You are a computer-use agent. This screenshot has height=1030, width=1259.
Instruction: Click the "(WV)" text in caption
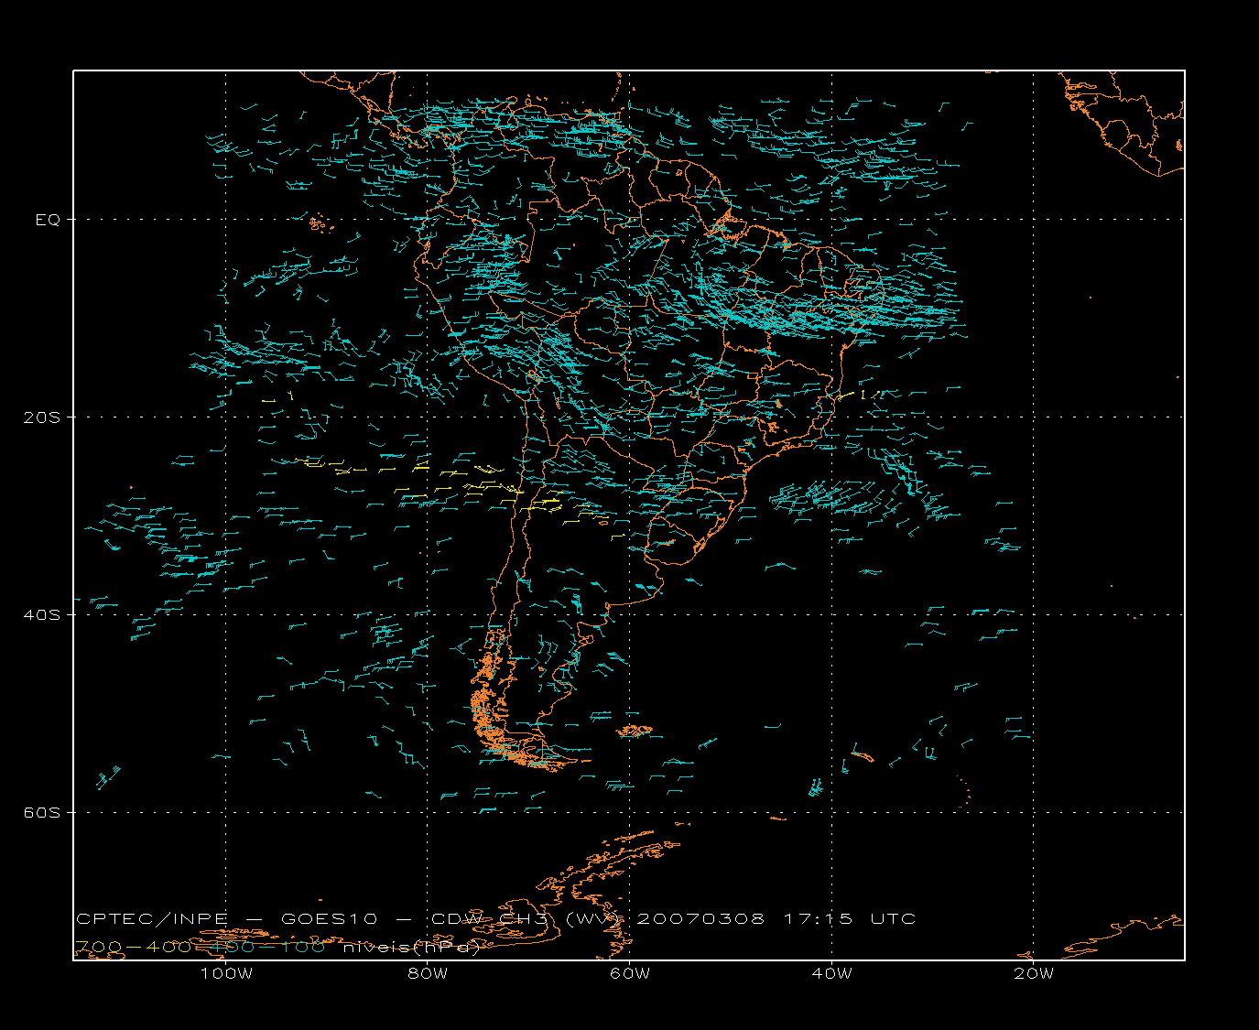[595, 918]
